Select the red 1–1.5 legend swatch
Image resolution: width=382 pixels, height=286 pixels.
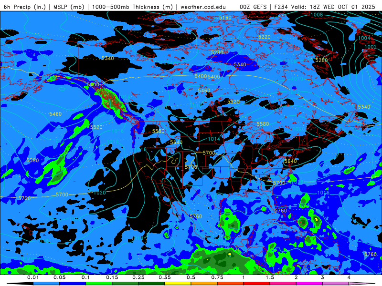(256, 284)
